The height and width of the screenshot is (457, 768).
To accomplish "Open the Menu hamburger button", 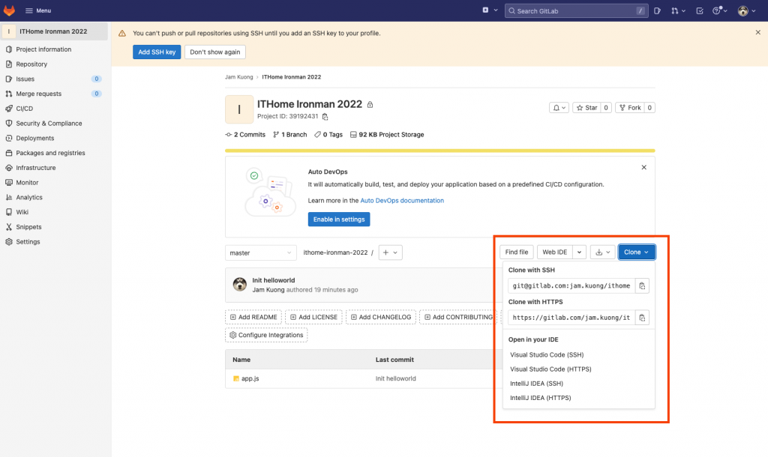I will point(38,10).
